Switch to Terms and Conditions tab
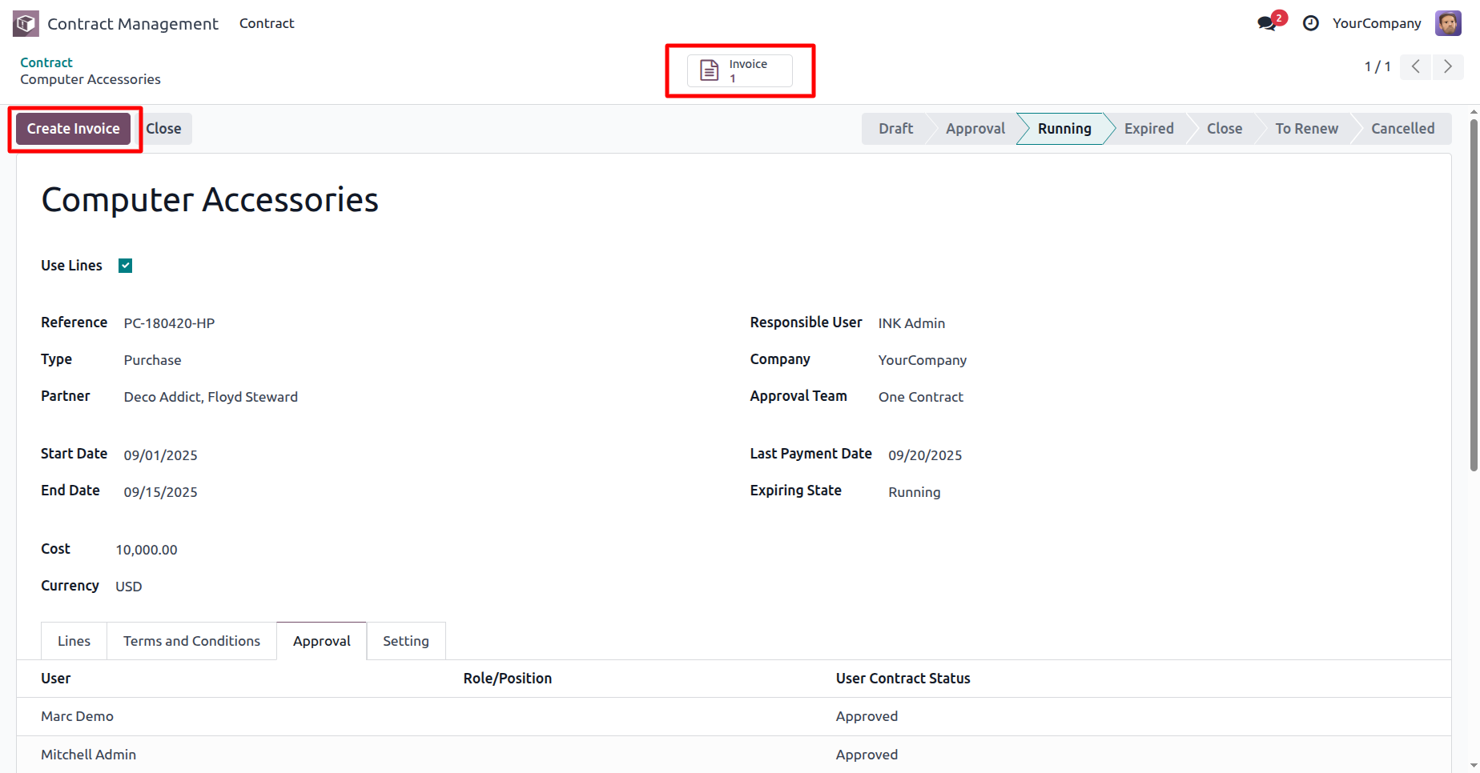Screen dimensions: 1480x773 pos(191,641)
